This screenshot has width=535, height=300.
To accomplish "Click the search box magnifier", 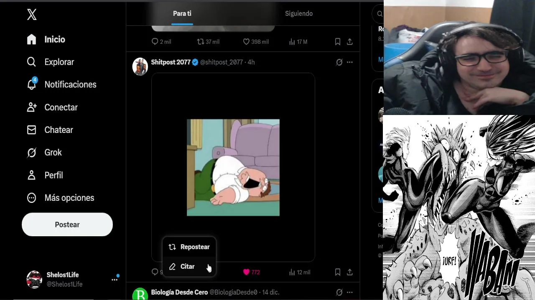I will coord(380,14).
